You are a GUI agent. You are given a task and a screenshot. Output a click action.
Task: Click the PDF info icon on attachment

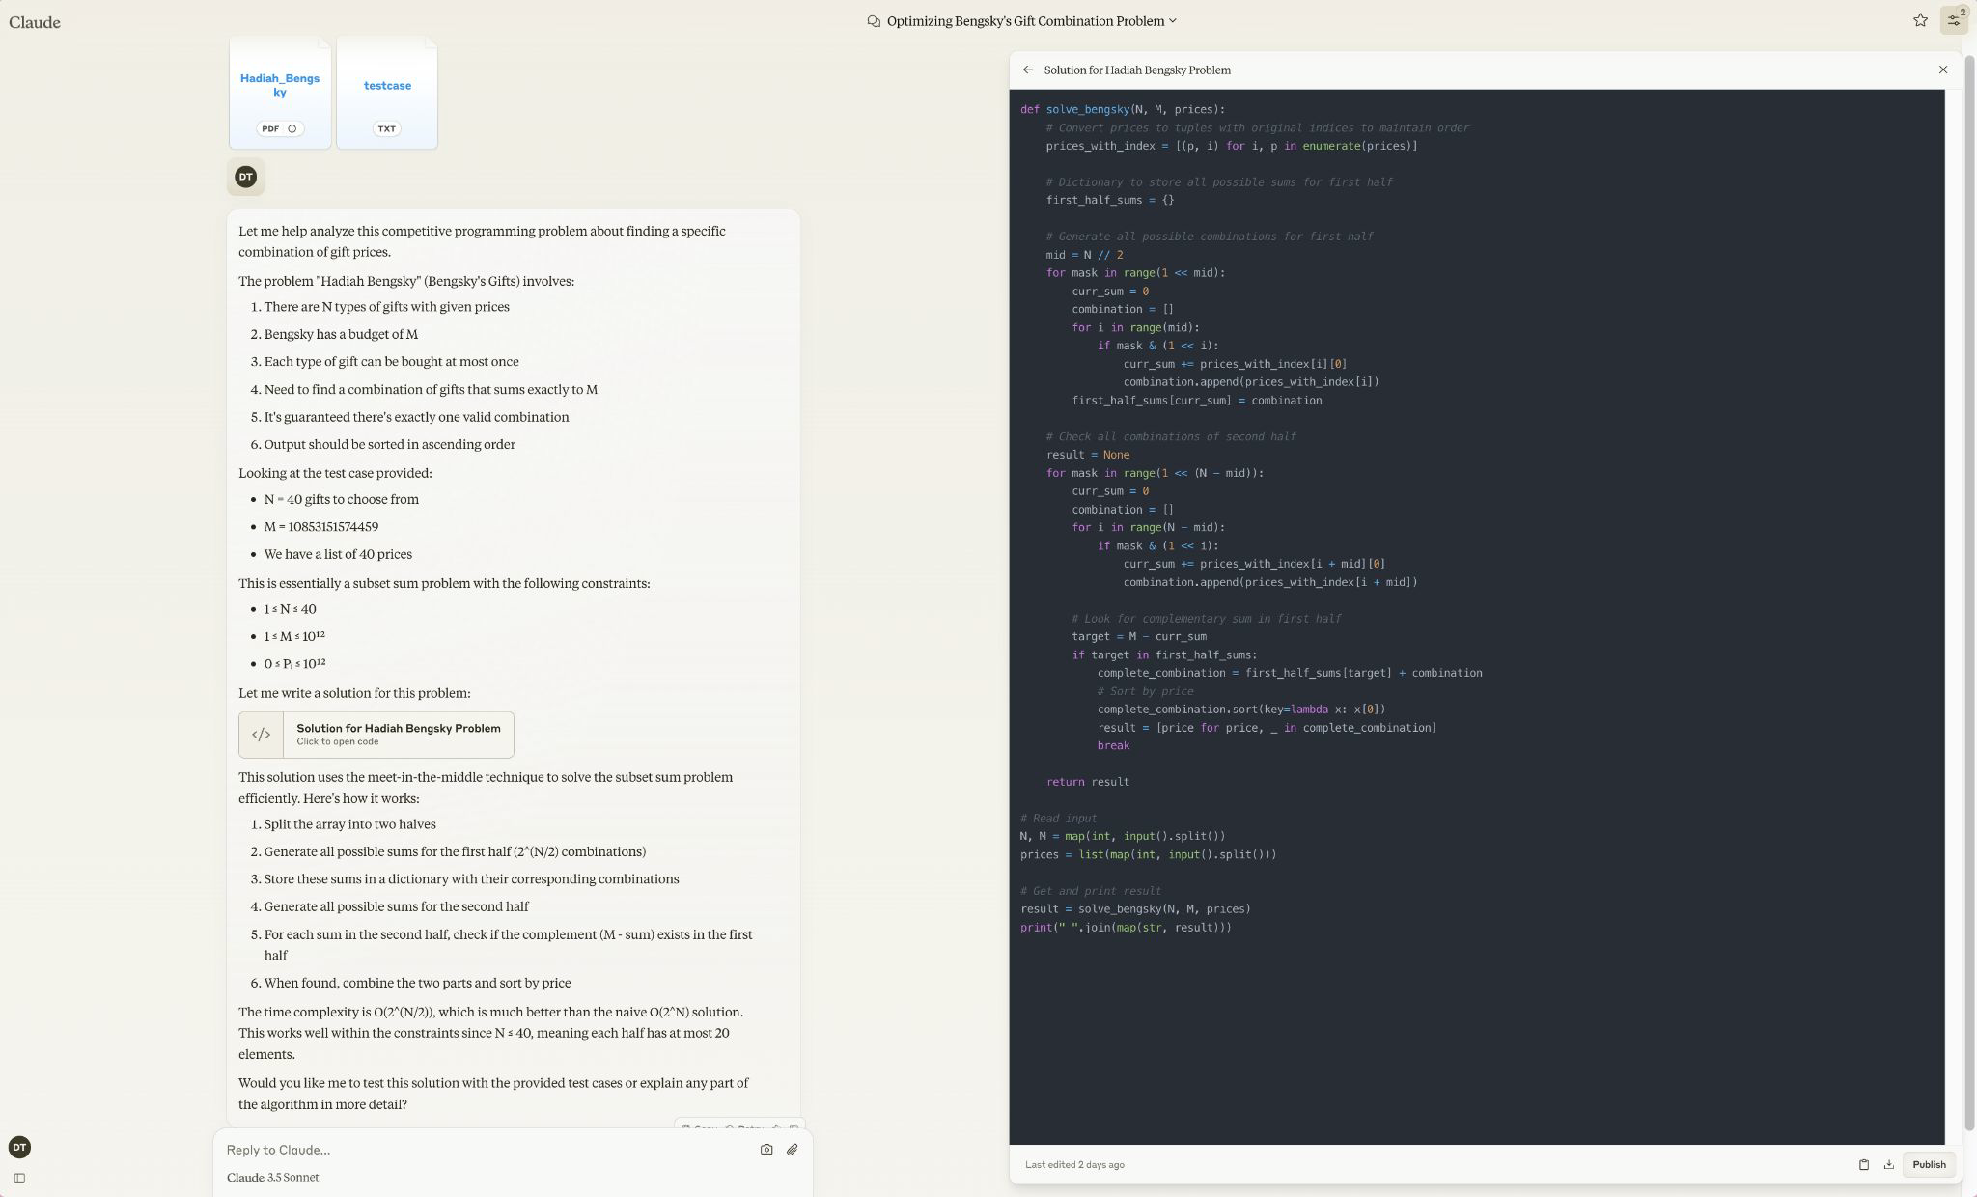click(292, 128)
